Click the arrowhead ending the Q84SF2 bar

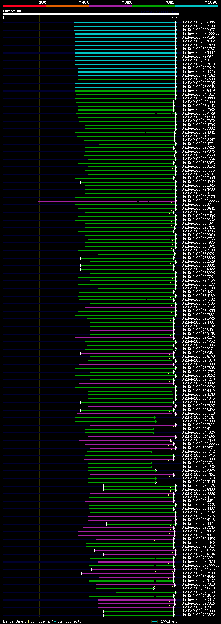pyautogui.click(x=151, y=451)
